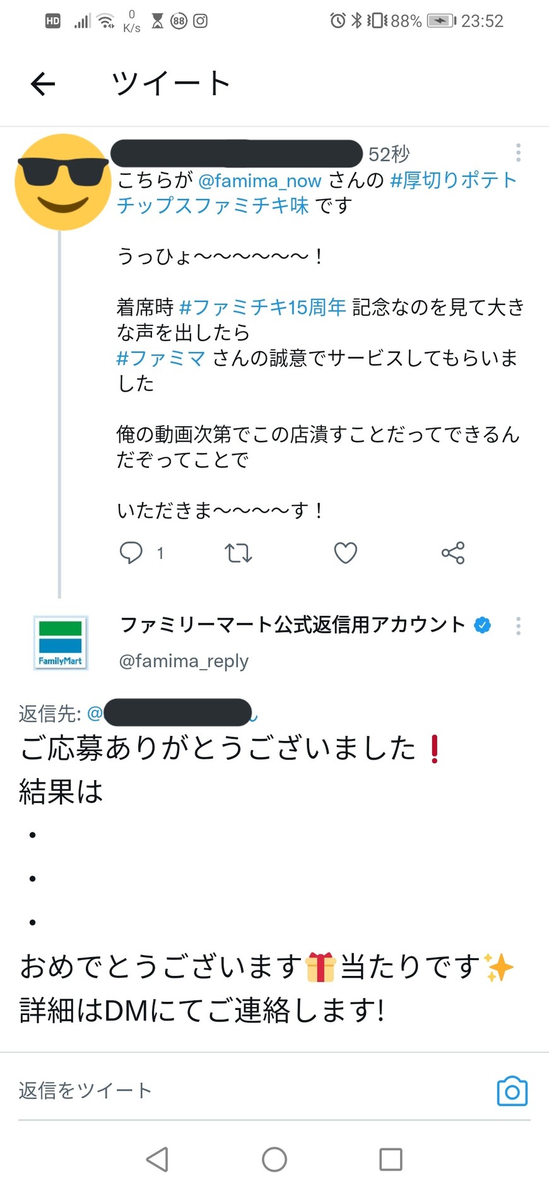
Task: Like the first tweet with the heart
Action: (x=345, y=553)
